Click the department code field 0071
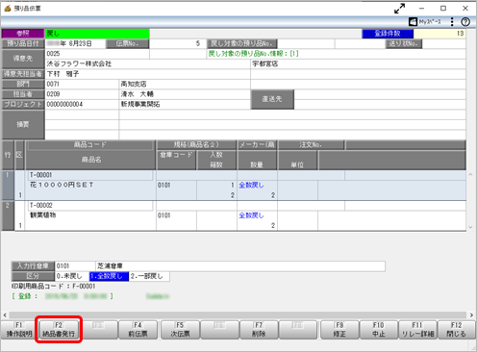The height and width of the screenshot is (352, 477). pyautogui.click(x=82, y=84)
